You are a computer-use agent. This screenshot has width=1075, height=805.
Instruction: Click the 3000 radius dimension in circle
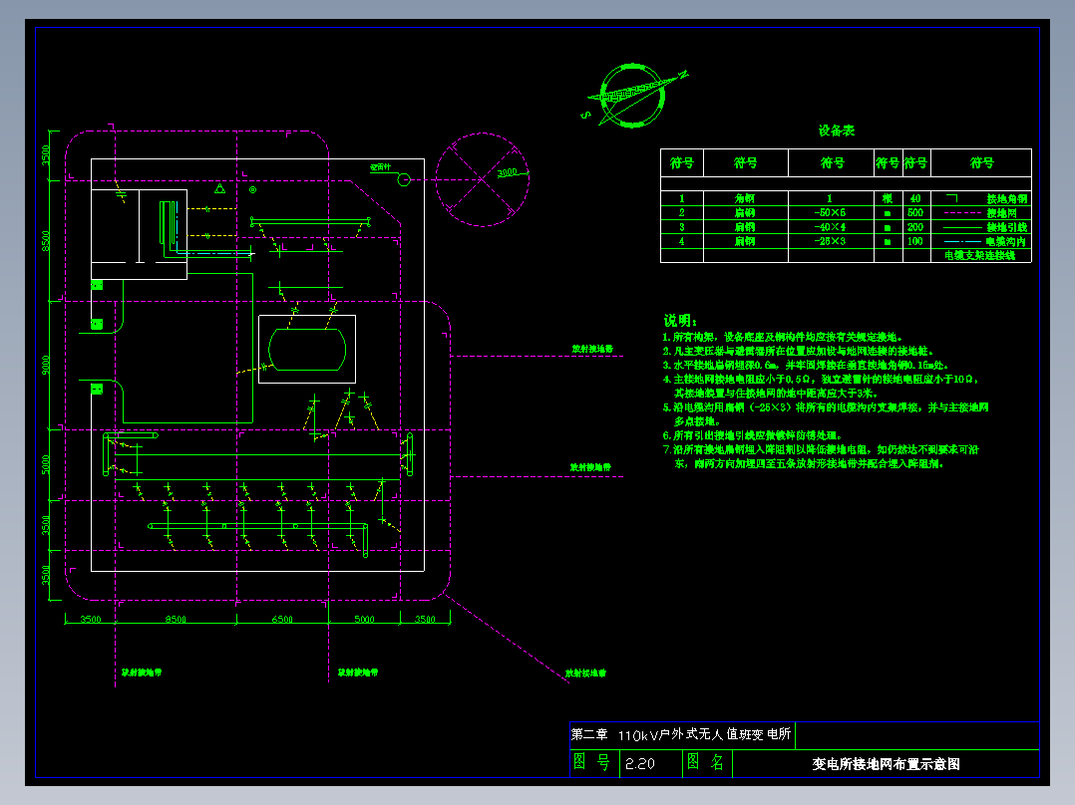(508, 172)
